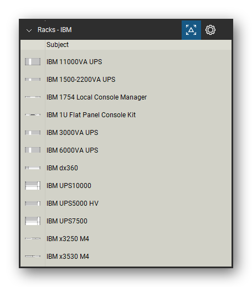This screenshot has width=252, height=287.
Task: Click the text 'IBM dx360'
Action: pos(62,168)
